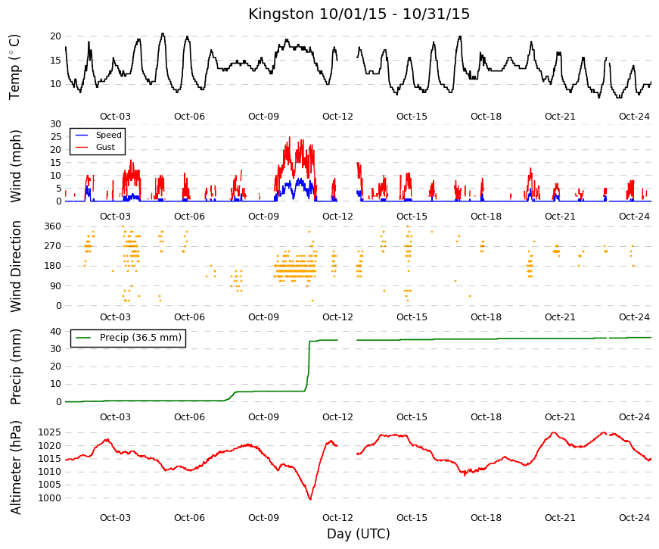This screenshot has width=659, height=549.
Task: Click Oct-21 tick under altimeter plot
Action: [560, 518]
